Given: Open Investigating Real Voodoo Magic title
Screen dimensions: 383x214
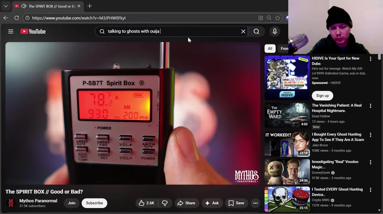Looking at the screenshot, I should coord(335,164).
